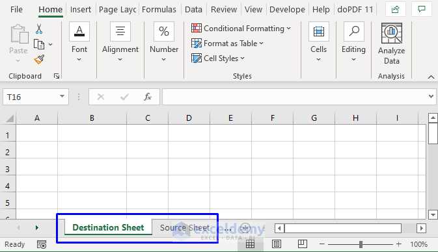Viewport: 438px width, 252px height.
Task: Open the Developer tab
Action: 287,10
